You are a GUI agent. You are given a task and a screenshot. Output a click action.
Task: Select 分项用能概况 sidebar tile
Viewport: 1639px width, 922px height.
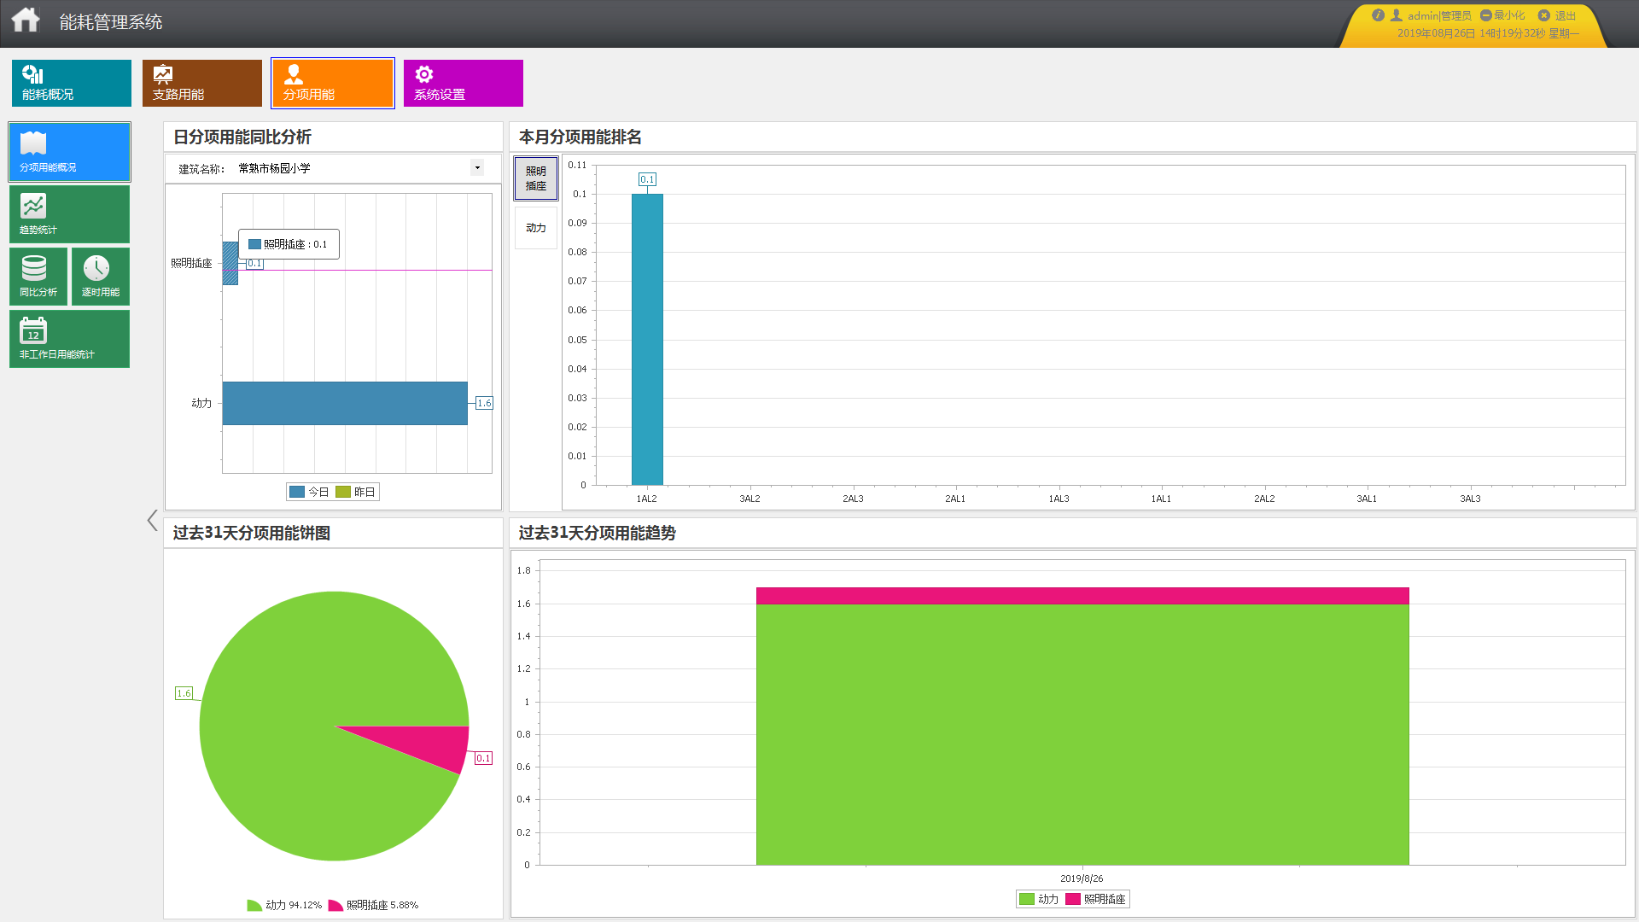[69, 152]
